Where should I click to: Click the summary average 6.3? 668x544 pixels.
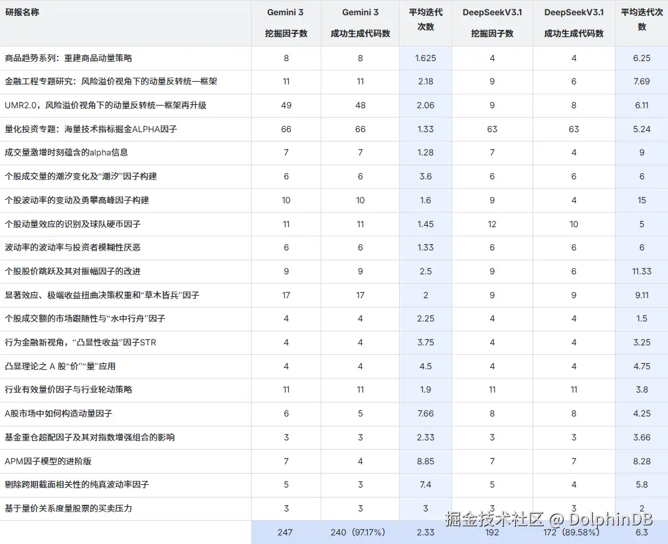coord(641,533)
